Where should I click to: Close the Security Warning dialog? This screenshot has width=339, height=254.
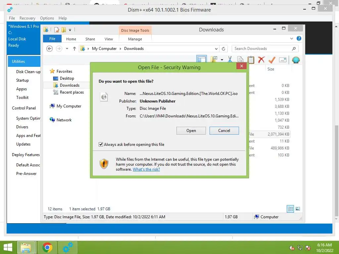pyautogui.click(x=241, y=66)
